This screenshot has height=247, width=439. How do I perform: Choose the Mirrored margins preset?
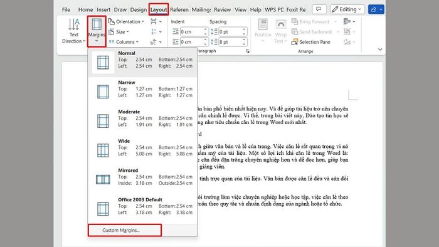tap(143, 179)
